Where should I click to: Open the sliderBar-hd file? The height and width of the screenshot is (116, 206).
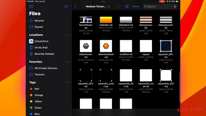[106, 20]
